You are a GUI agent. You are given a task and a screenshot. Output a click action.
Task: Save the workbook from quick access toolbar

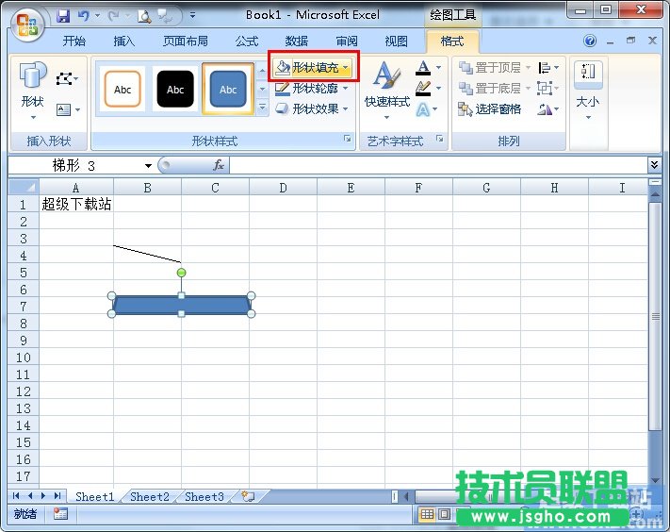point(63,15)
